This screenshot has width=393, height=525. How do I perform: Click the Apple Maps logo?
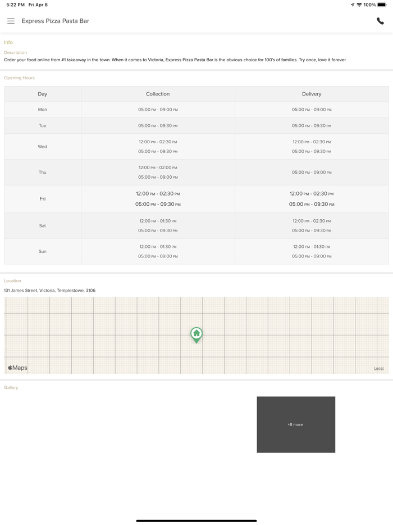coord(18,368)
